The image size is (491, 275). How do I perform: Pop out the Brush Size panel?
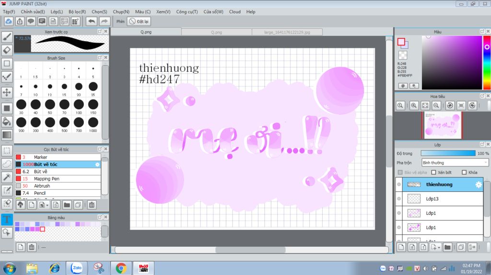click(x=100, y=58)
